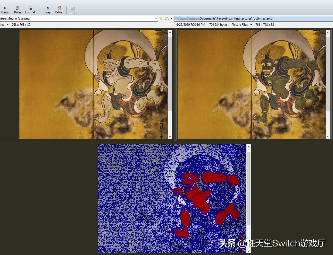The width and height of the screenshot is (333, 255).
Task: Expand the Format dropdown arrow
Action: click(38, 10)
